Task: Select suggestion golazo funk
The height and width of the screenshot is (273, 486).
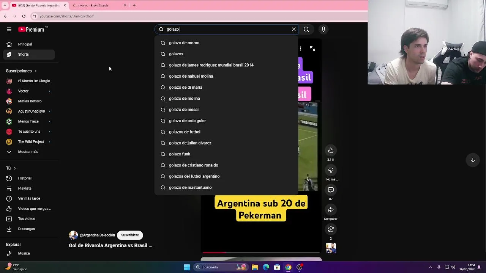Action: click(x=226, y=154)
